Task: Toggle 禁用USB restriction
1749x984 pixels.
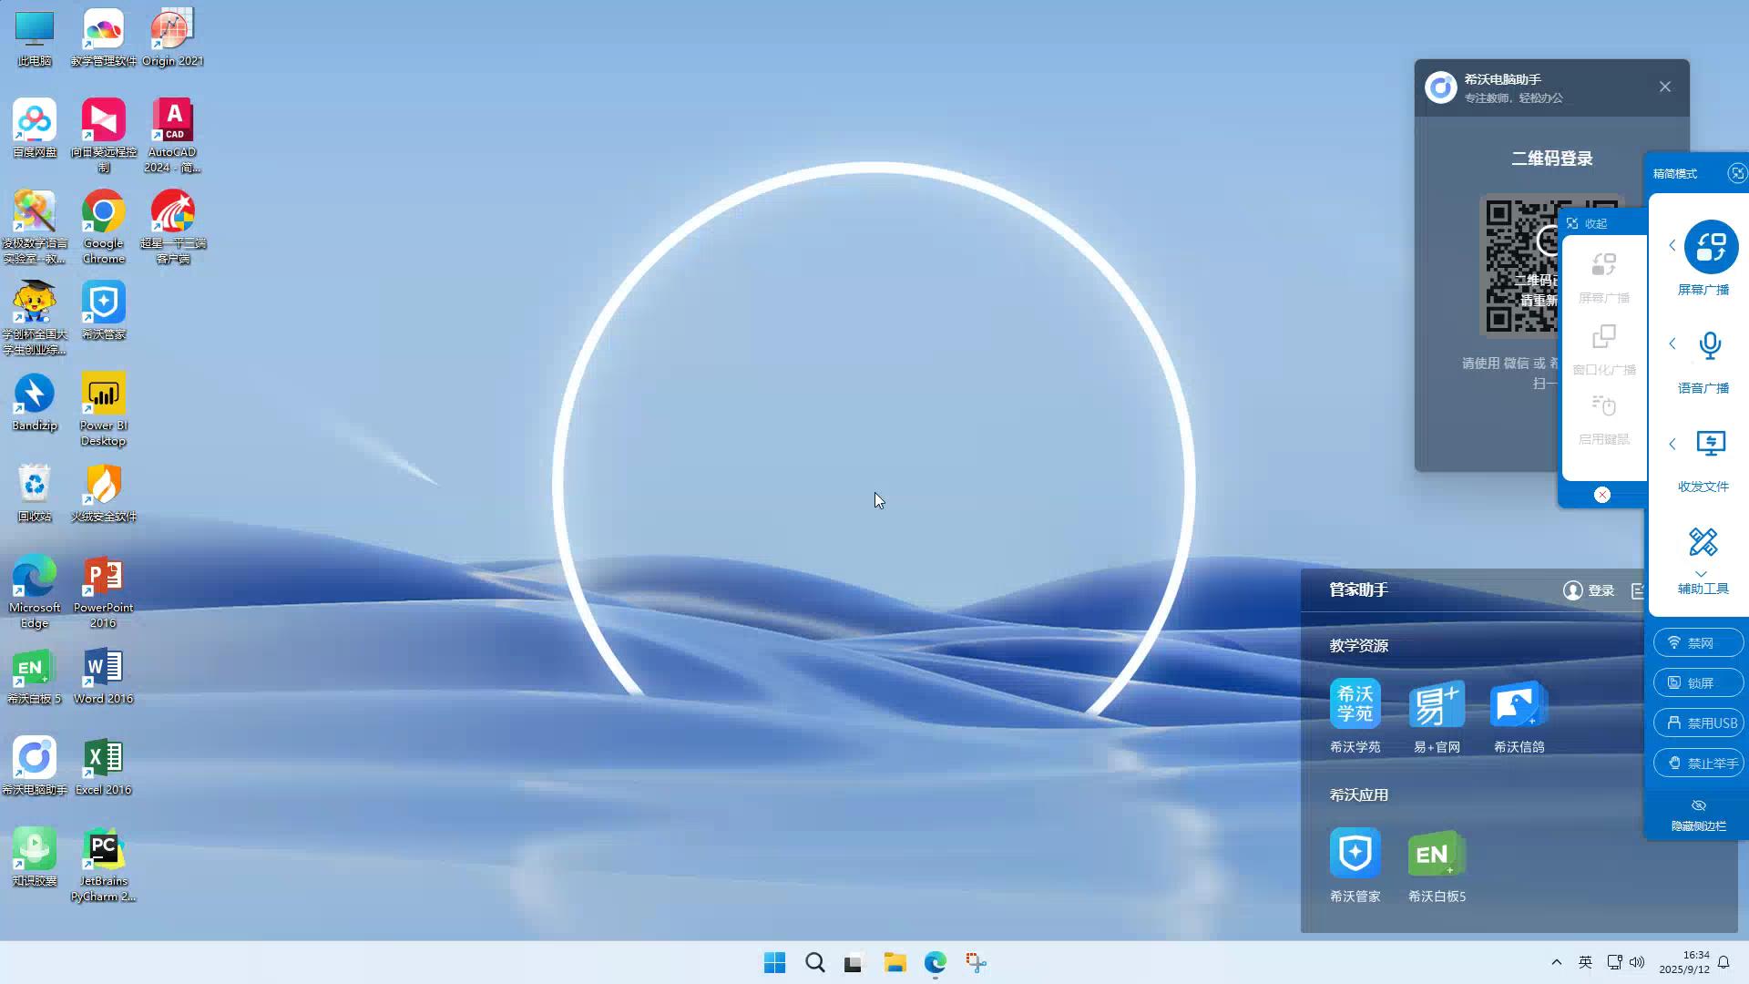Action: 1698,723
